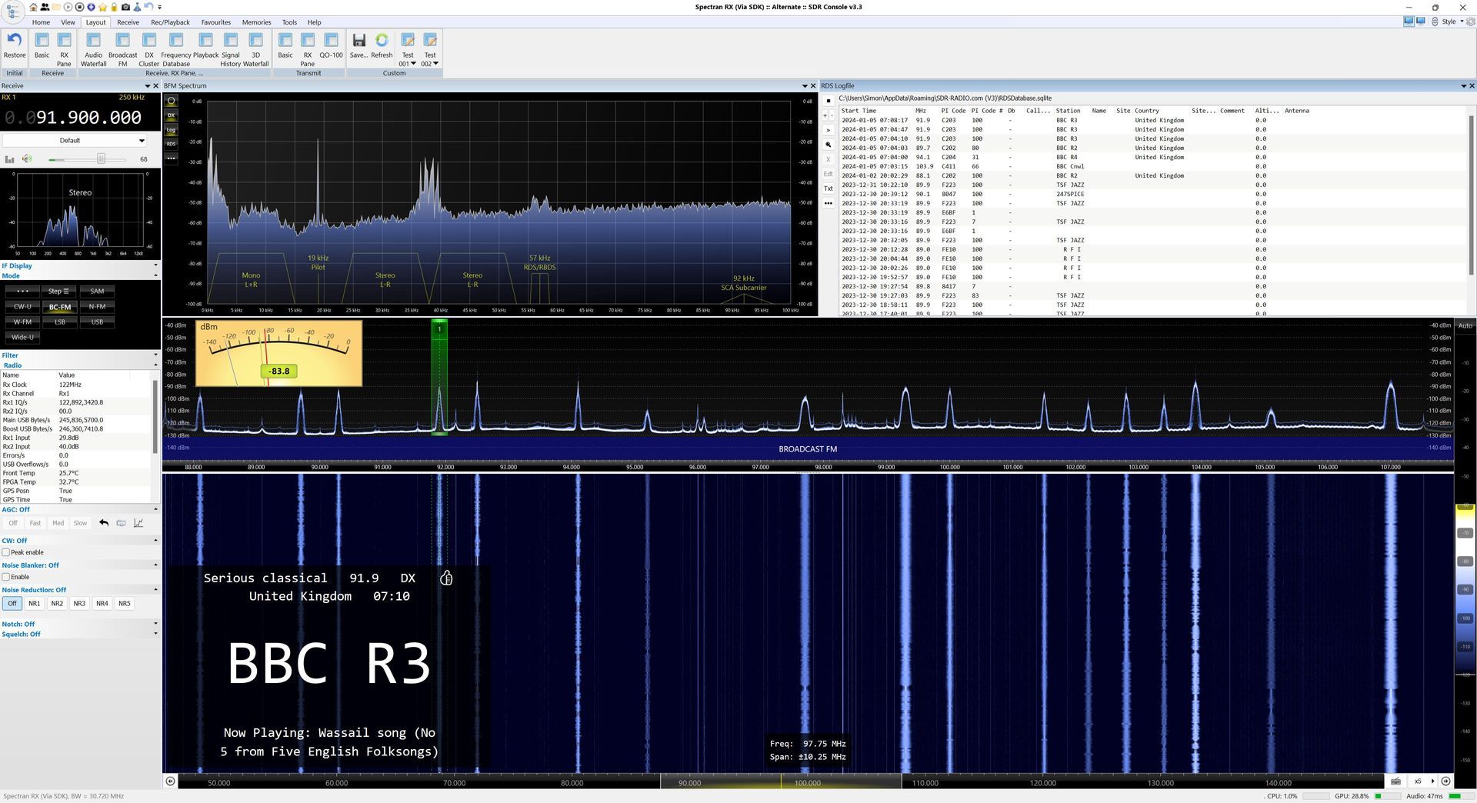Open the Receive ribbon tab

(x=128, y=22)
